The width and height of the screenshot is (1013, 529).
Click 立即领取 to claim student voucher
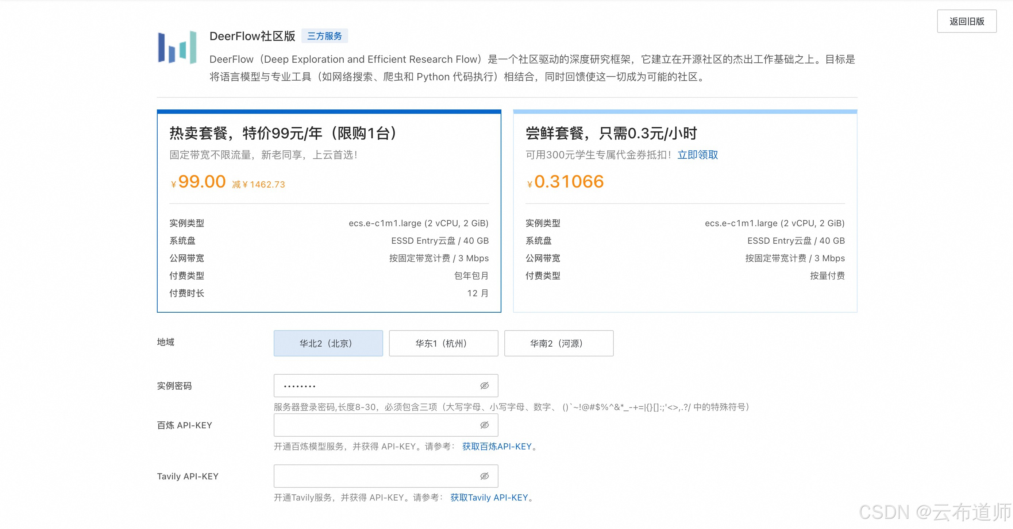point(698,154)
